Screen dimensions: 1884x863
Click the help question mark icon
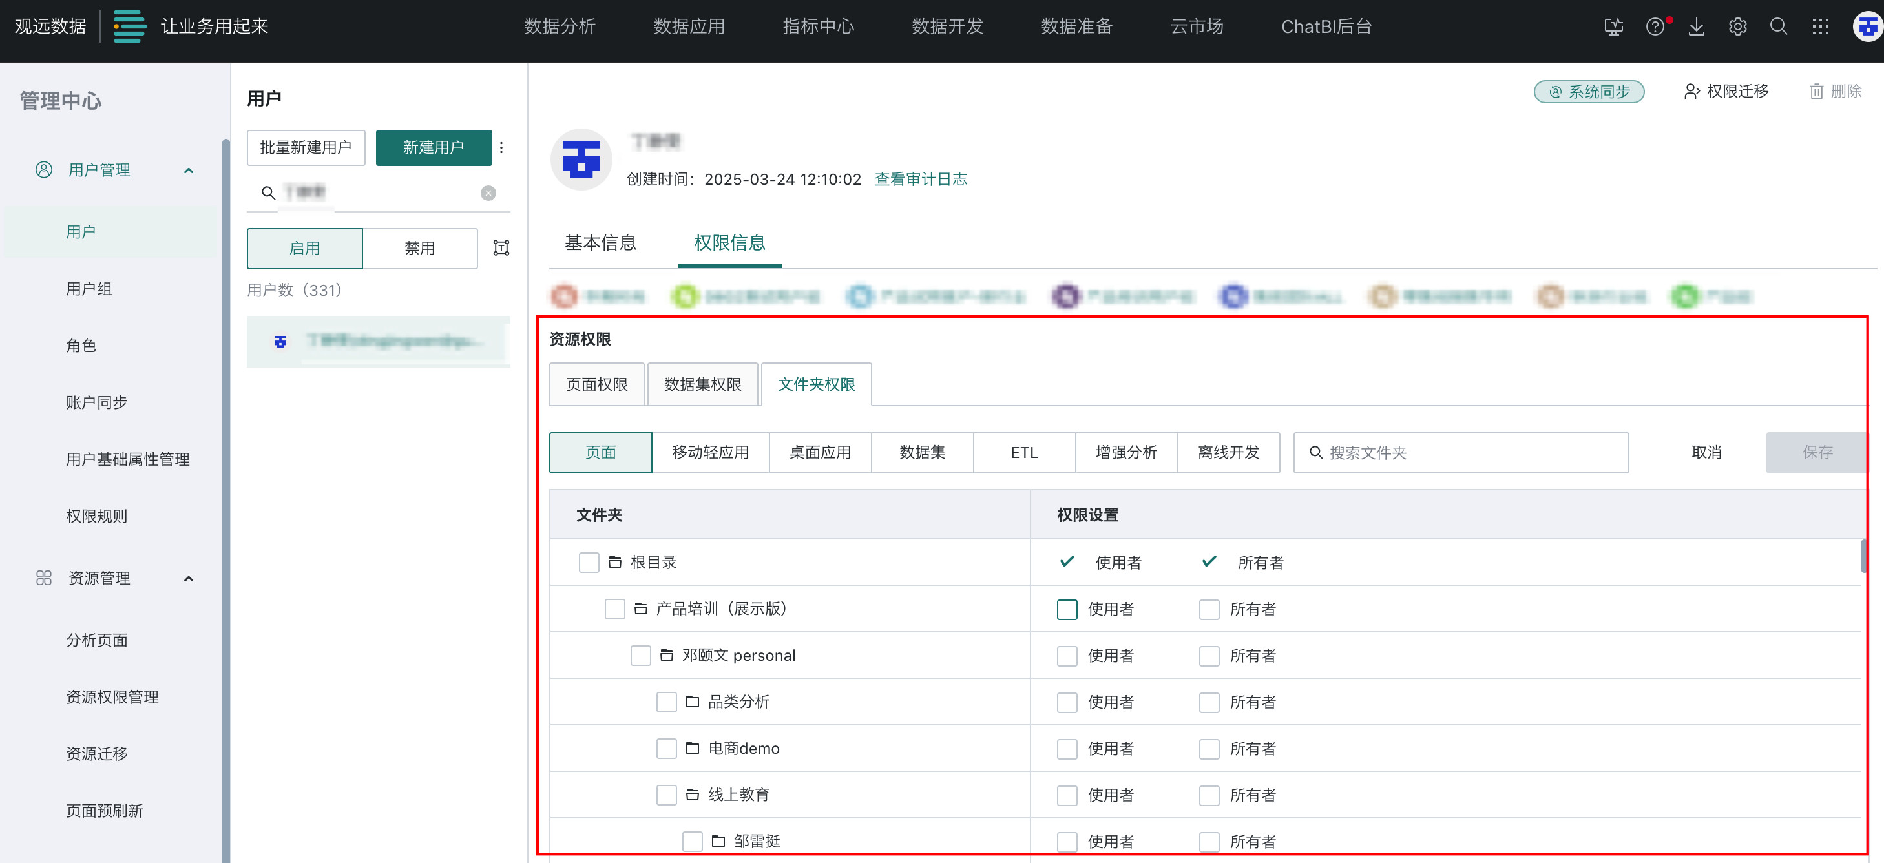1655,27
